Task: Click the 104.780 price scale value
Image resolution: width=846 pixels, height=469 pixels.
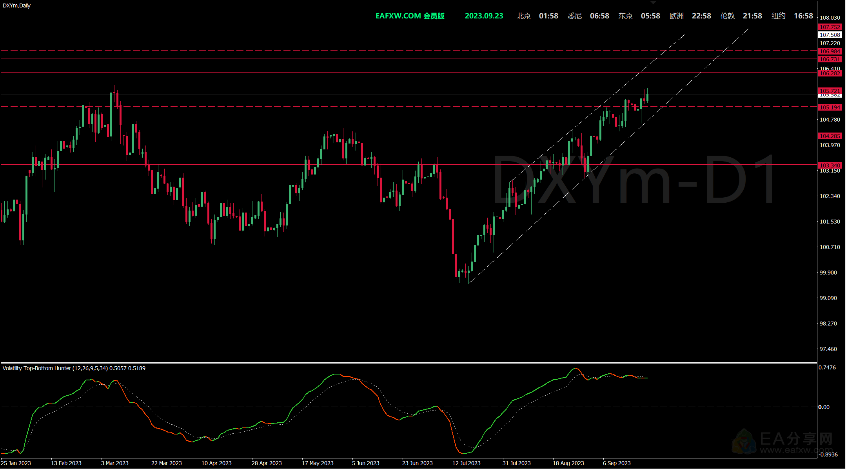Action: point(830,120)
